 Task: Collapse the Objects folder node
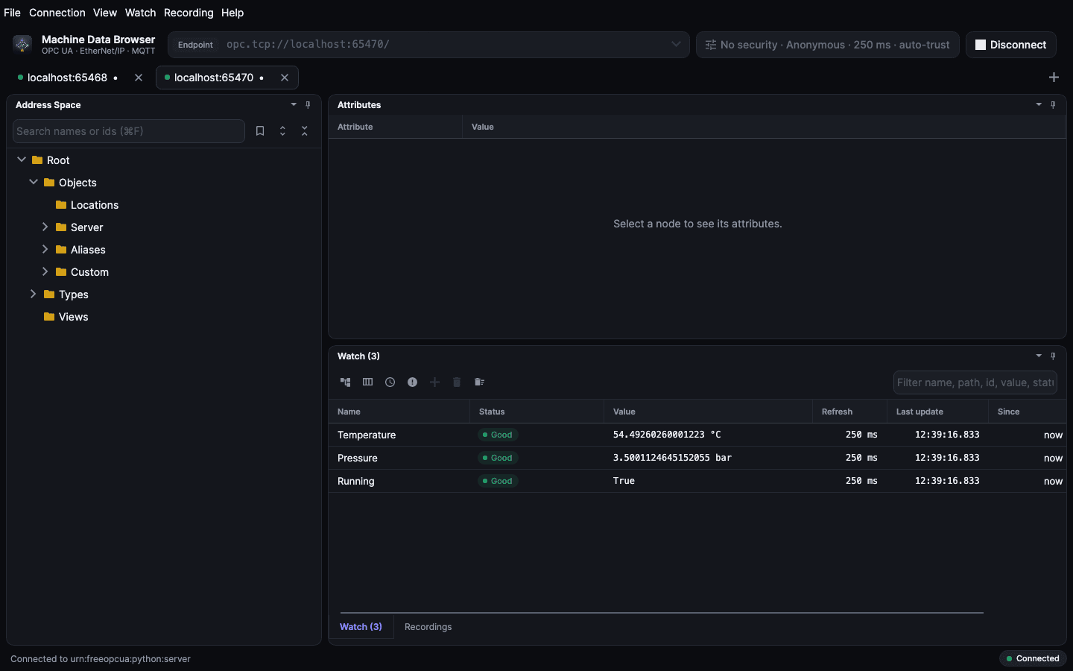point(34,182)
